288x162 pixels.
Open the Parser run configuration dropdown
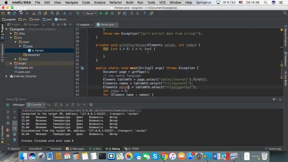(x=90, y=13)
